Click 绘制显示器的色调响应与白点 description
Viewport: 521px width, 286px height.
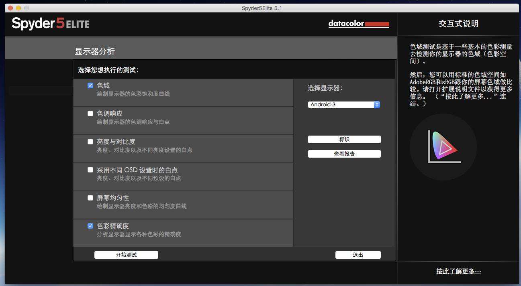point(133,122)
